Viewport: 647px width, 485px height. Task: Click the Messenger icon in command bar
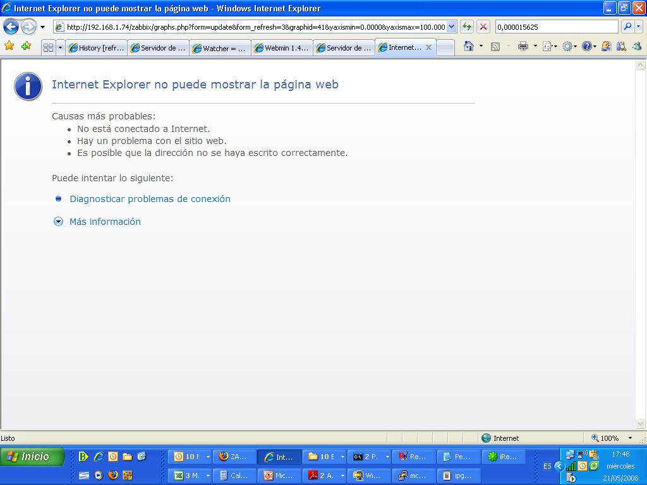point(637,46)
